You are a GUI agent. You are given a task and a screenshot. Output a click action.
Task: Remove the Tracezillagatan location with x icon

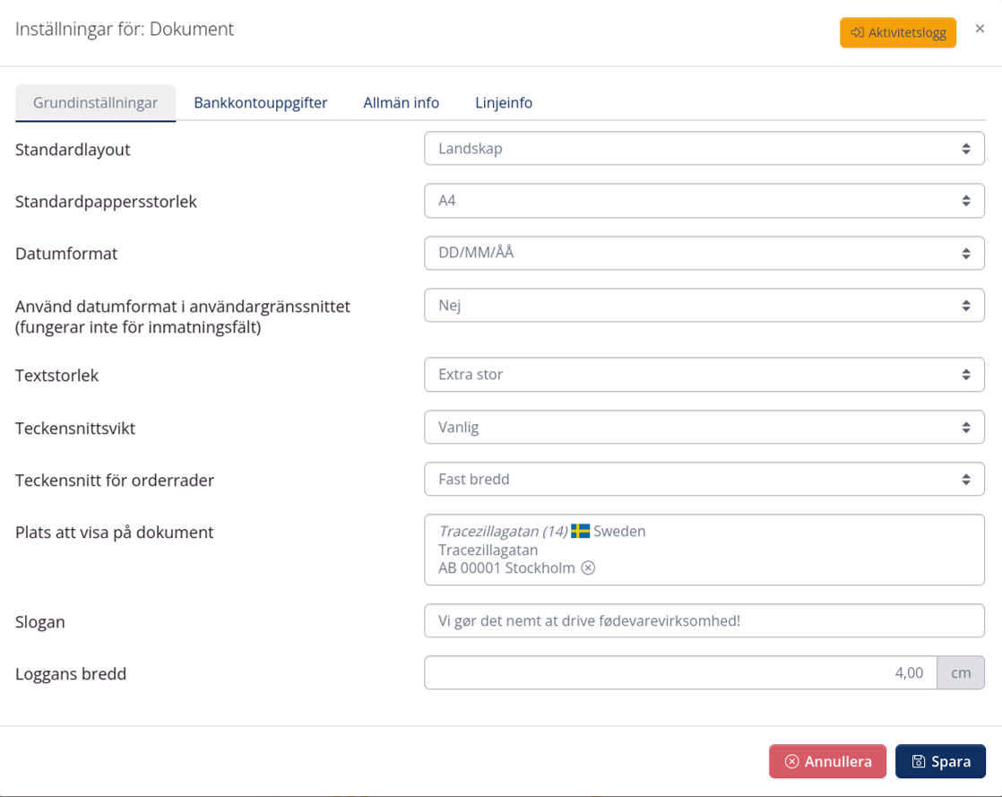pyautogui.click(x=588, y=568)
